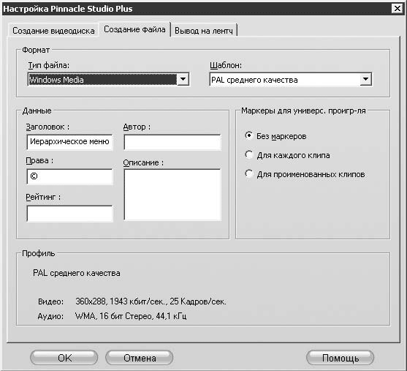This screenshot has height=371, width=407.
Task: Click the Отмена button
Action: (x=140, y=358)
